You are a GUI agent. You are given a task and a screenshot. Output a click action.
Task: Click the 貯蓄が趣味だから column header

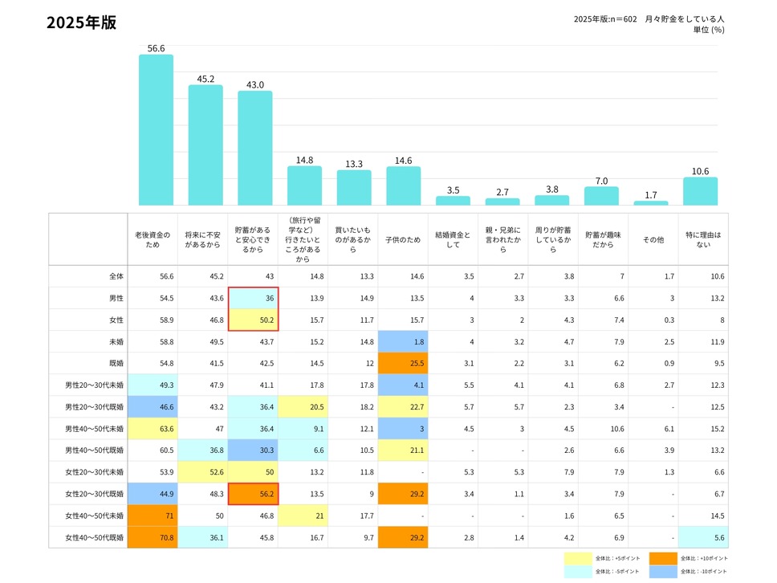tap(601, 238)
